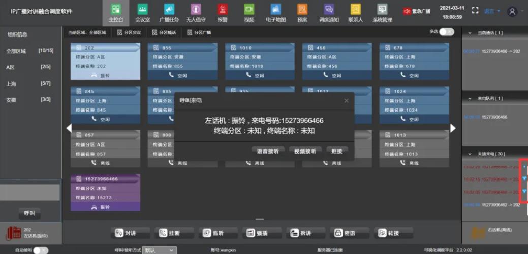This screenshot has height=254, width=528.
Task: Click 语音接听 voice answer button
Action: coord(268,151)
